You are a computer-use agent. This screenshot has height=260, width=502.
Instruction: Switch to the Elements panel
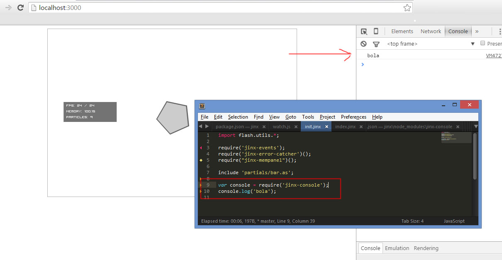pos(402,31)
